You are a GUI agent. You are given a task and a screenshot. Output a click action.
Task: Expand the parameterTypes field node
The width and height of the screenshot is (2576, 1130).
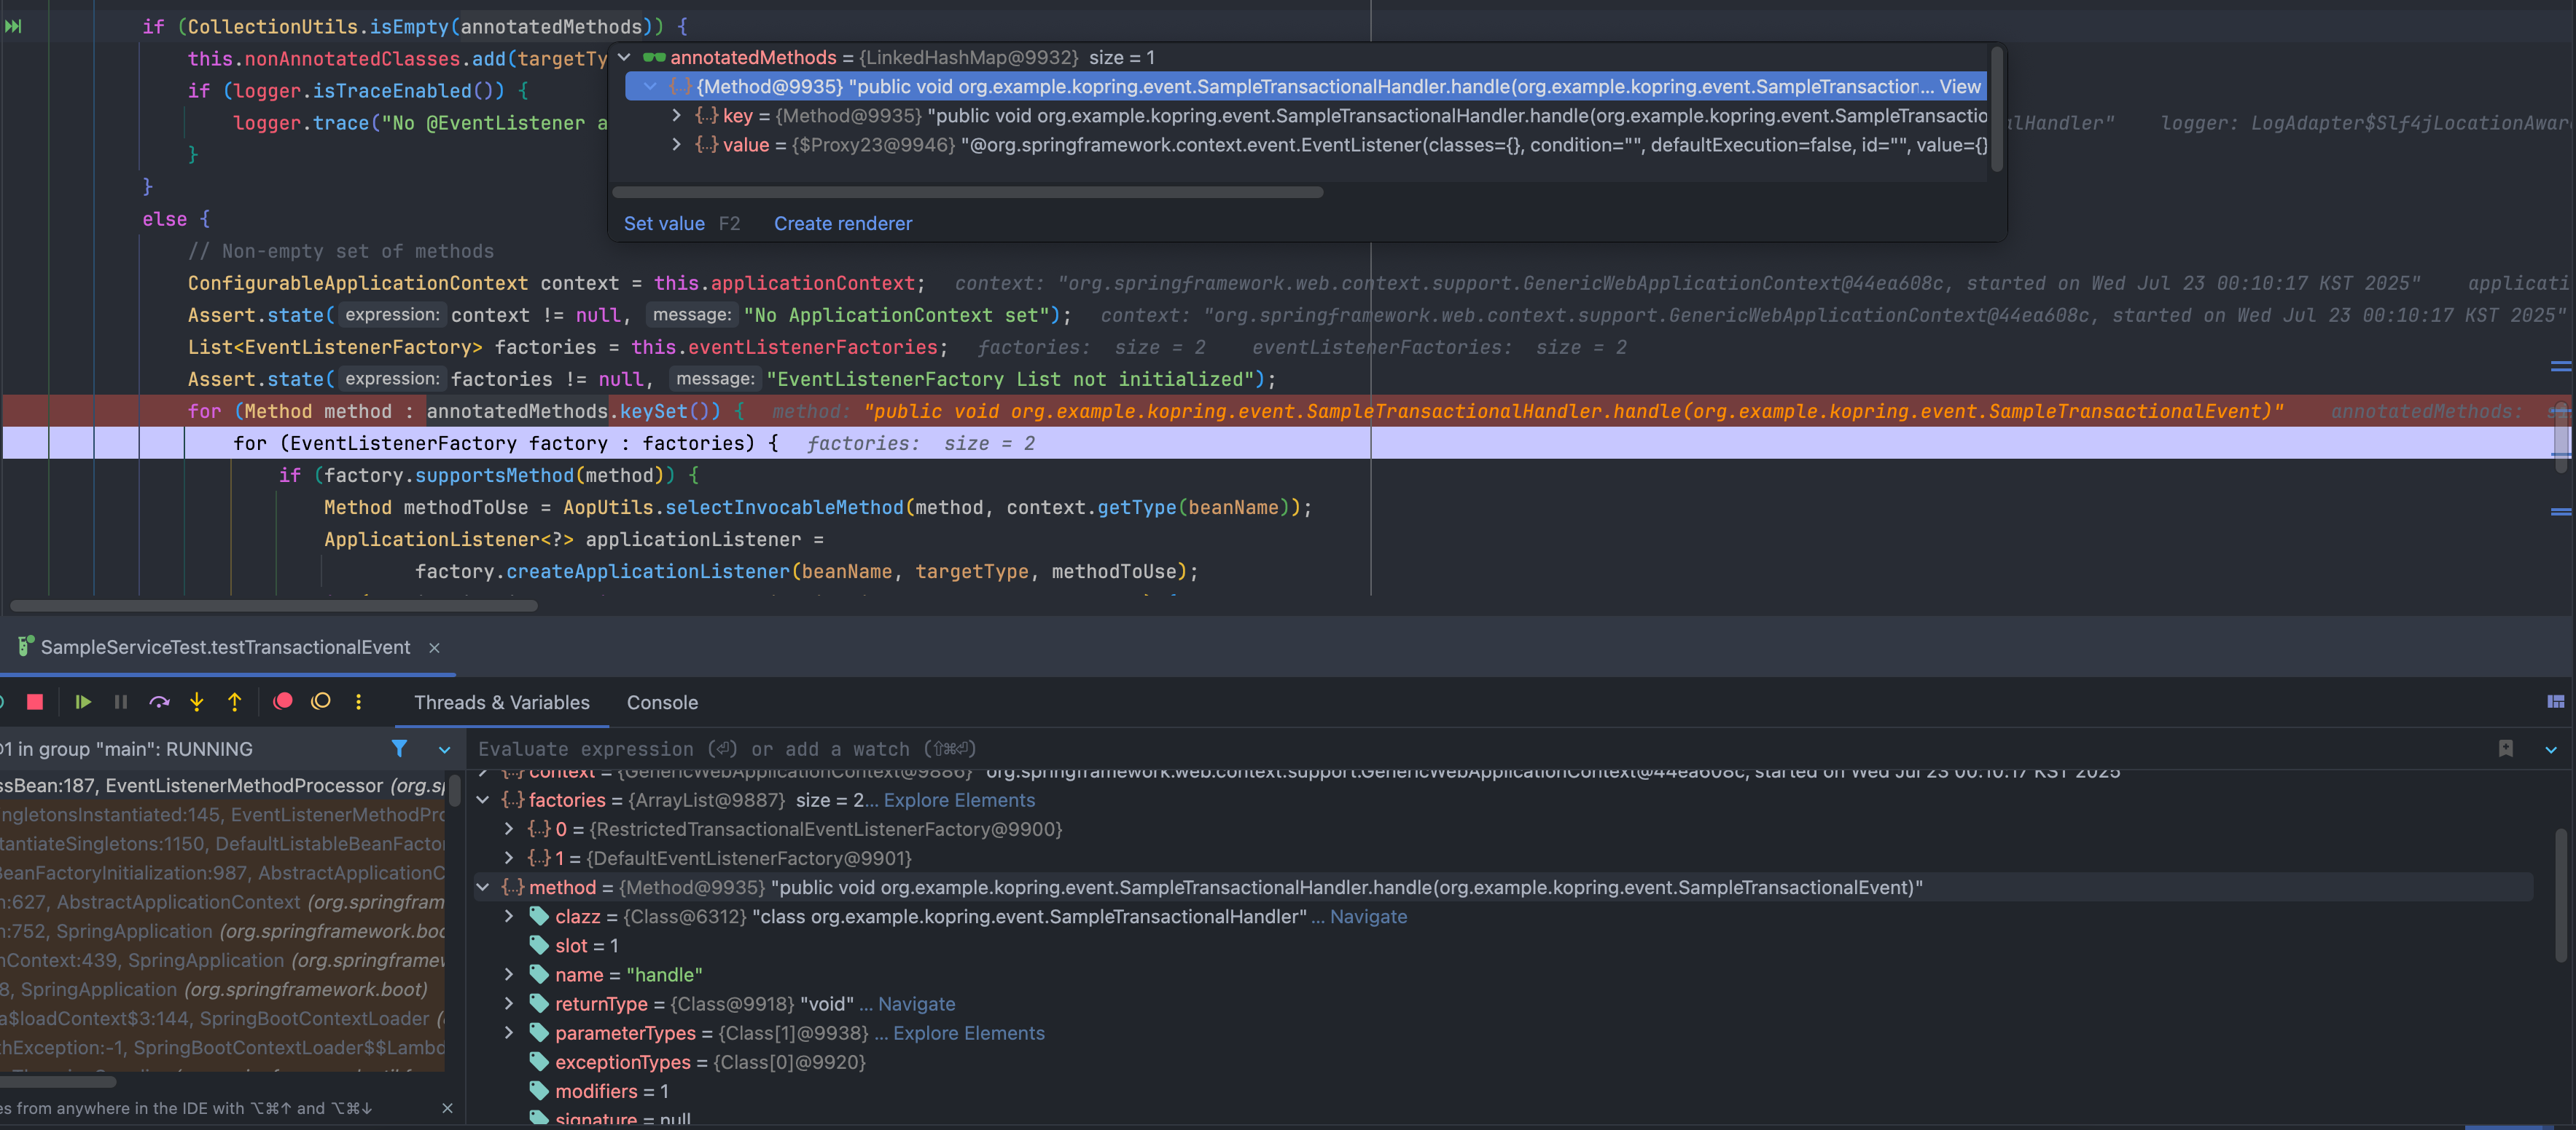pos(509,1033)
